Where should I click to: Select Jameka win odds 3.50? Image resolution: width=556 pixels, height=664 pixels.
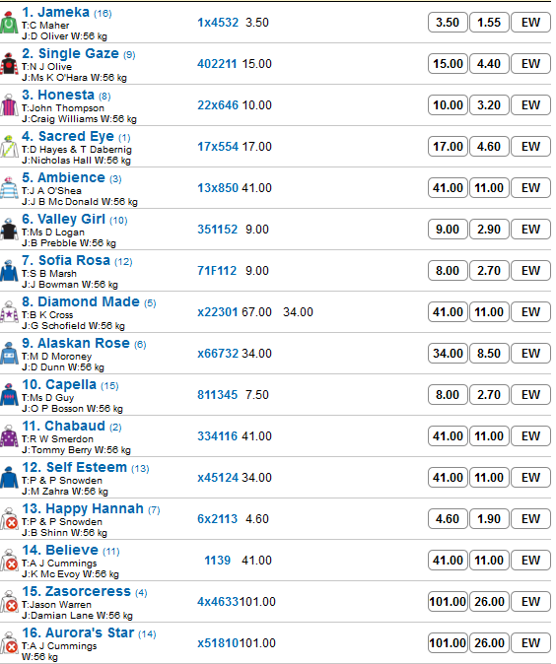pos(448,23)
